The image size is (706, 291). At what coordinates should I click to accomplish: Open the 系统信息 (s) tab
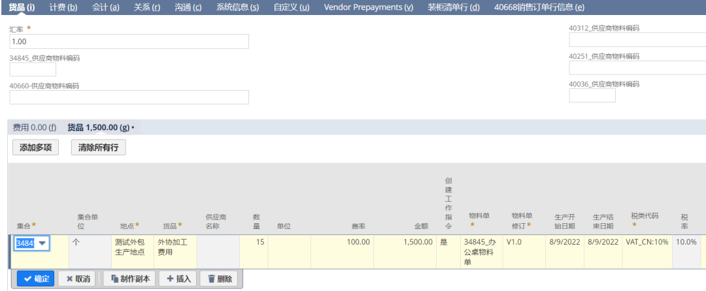click(x=237, y=7)
